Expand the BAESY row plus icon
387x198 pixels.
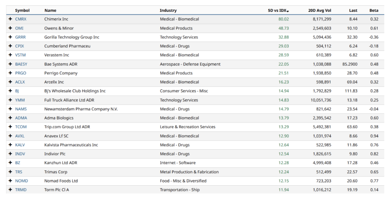click(10, 64)
